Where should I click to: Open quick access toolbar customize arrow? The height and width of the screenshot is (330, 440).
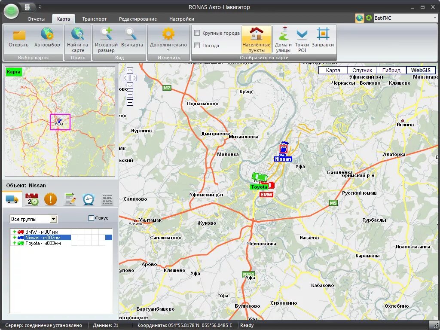pyautogui.click(x=40, y=7)
